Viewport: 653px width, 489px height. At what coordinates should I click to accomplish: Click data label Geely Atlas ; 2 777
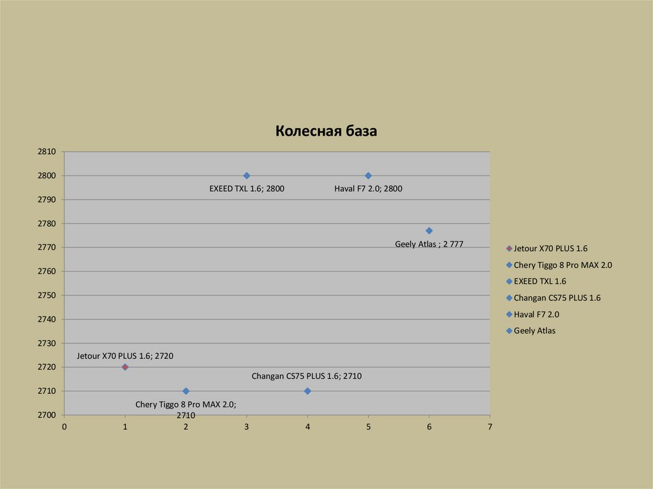tap(429, 244)
